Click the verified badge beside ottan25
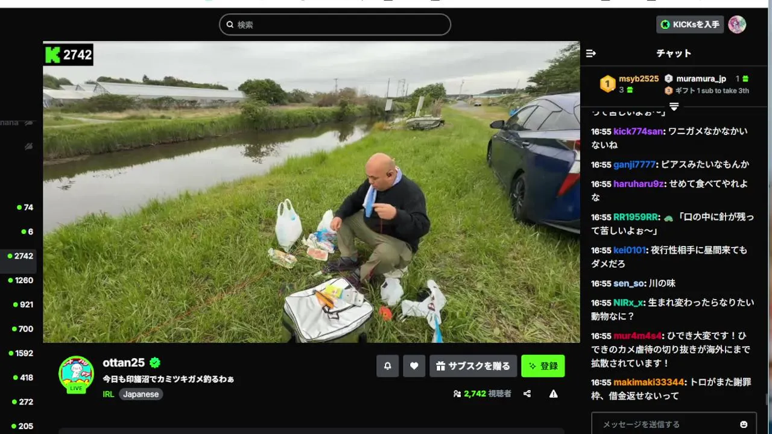This screenshot has height=434, width=772. pyautogui.click(x=155, y=363)
